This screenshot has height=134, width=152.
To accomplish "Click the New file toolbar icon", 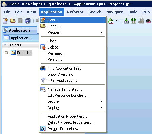I will [5, 21].
